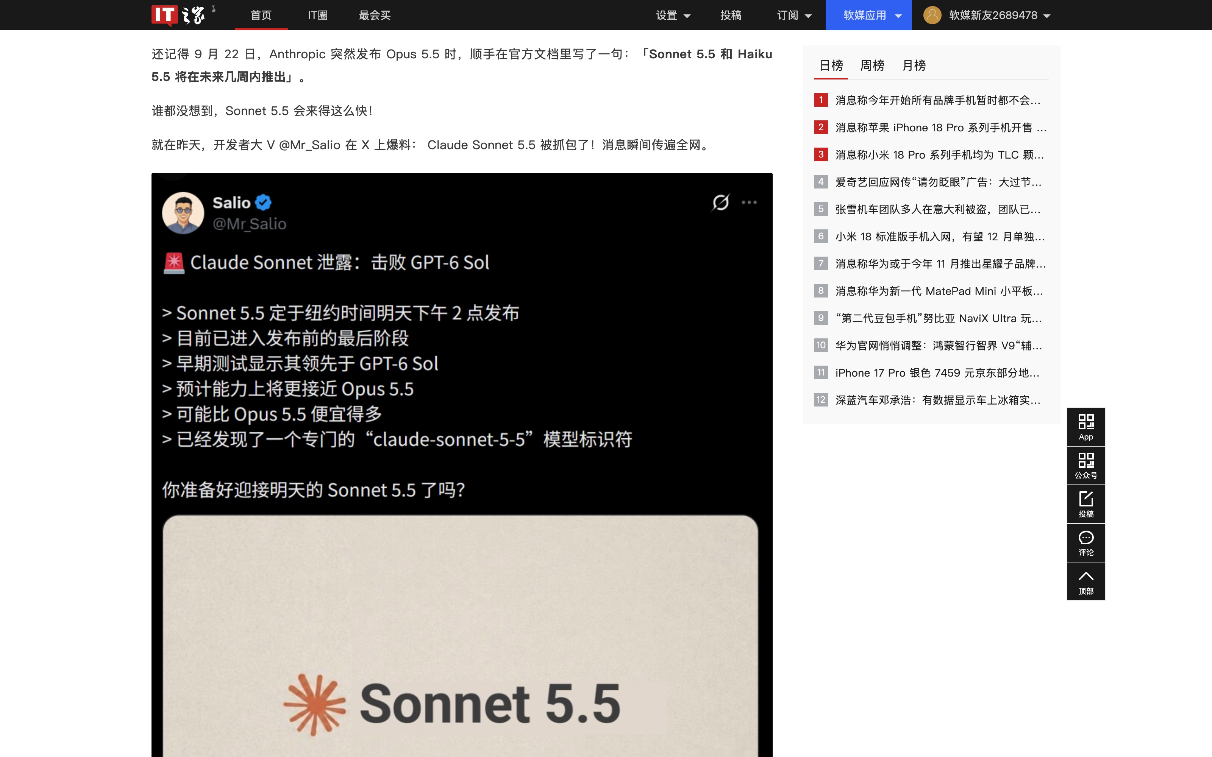Screen dimensions: 1212x757
Task: Expand the 订阅 dropdown
Action: click(x=794, y=15)
